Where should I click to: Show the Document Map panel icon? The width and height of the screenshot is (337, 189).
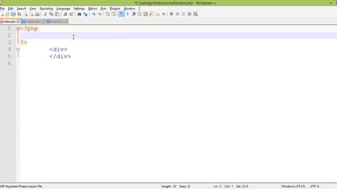tap(145, 14)
